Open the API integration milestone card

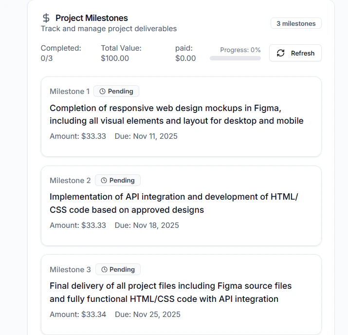point(181,205)
